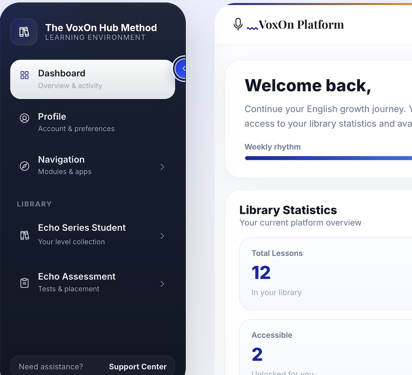Viewport: 412px width, 375px height.
Task: Click the Weekly rhythm progress bar
Action: click(328, 158)
